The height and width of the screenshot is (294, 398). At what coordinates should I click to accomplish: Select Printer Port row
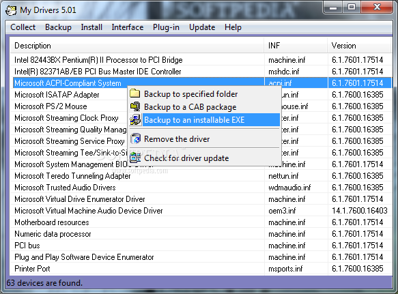coord(201,269)
